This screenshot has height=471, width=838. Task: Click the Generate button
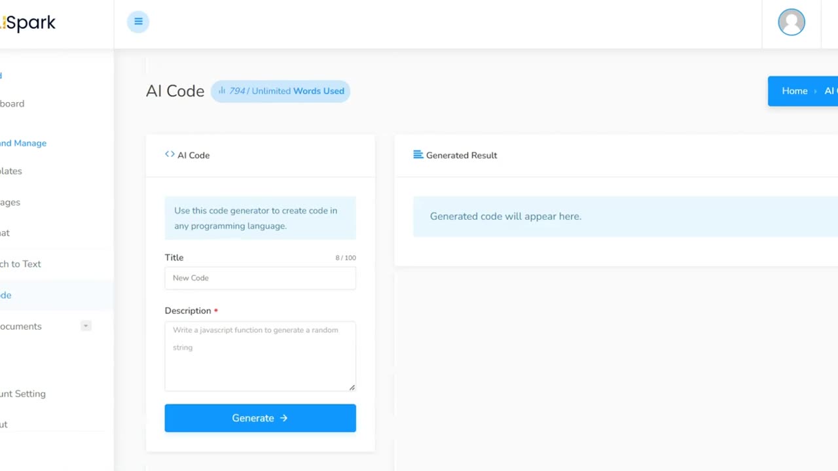coord(260,418)
